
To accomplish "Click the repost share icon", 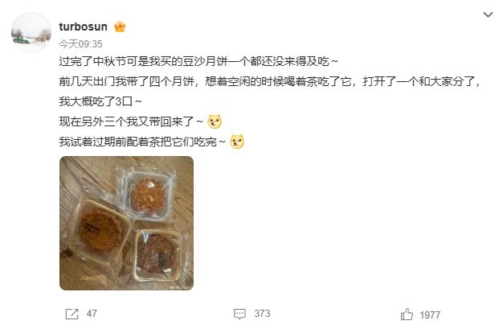I will 72,314.
